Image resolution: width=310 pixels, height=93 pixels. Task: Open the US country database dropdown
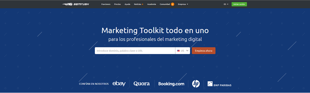pyautogui.click(x=183, y=51)
